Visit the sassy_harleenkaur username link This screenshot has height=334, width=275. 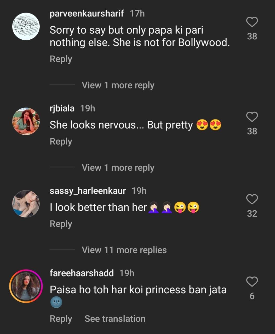tap(88, 191)
